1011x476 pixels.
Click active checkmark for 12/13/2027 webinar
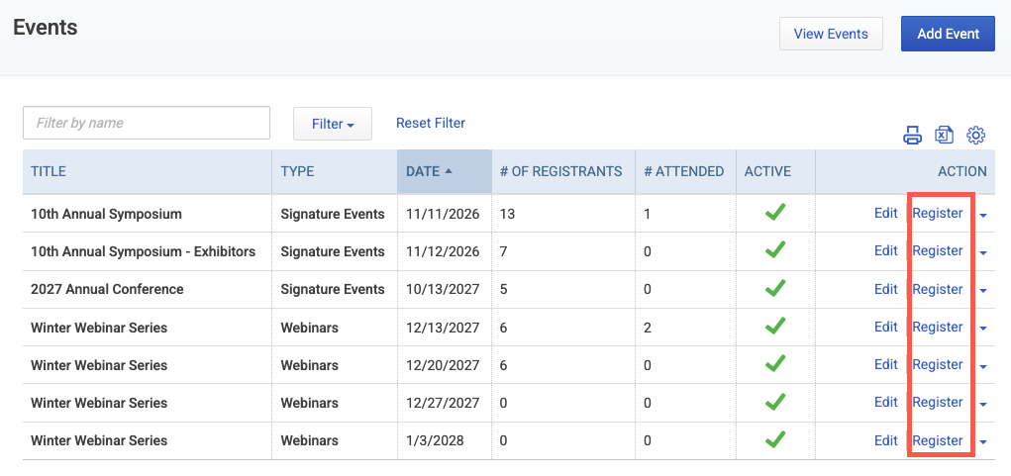775,328
